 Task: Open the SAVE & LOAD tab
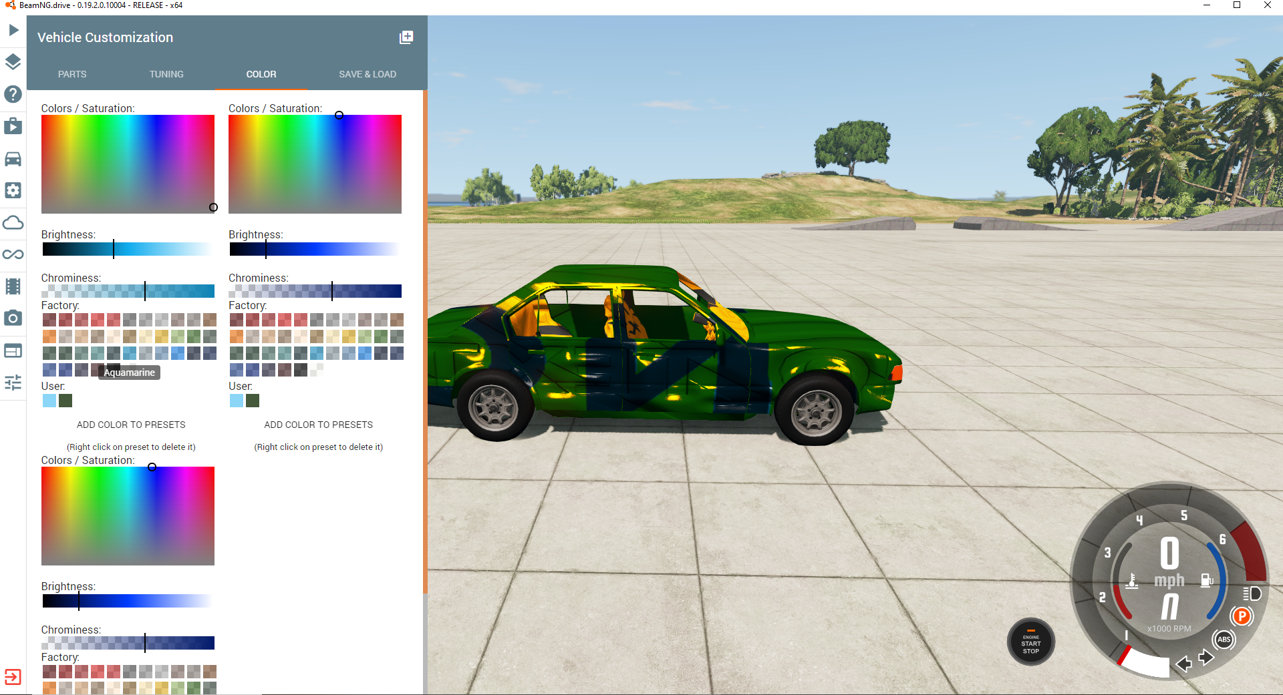[x=368, y=74]
